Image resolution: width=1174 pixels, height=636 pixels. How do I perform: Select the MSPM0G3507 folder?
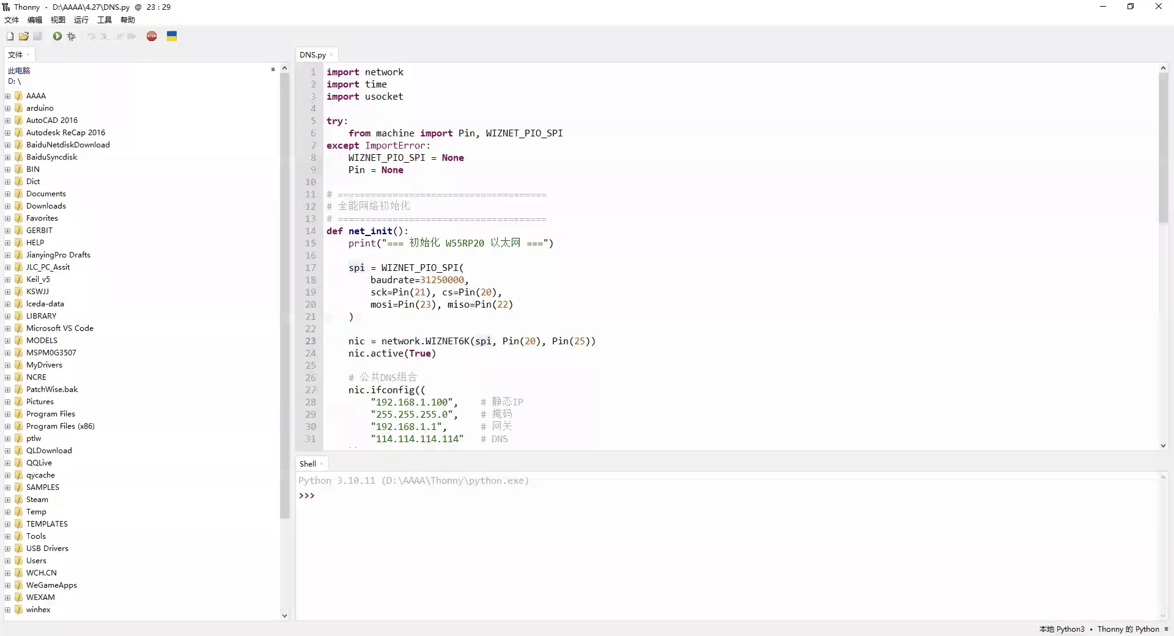click(51, 353)
